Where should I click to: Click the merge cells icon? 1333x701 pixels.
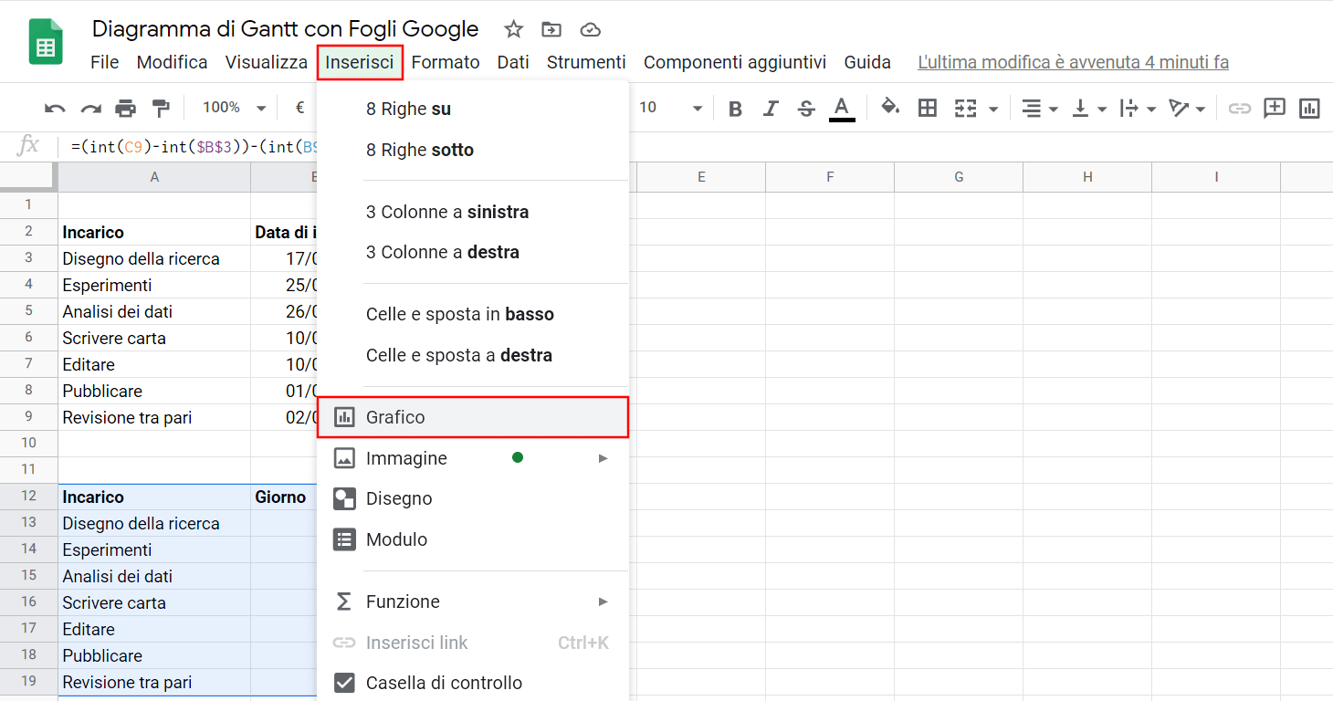click(966, 109)
